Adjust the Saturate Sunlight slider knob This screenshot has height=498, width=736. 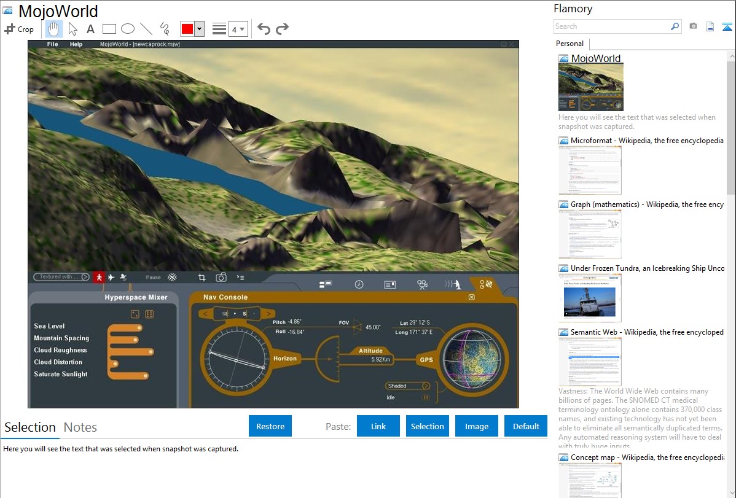pos(146,375)
